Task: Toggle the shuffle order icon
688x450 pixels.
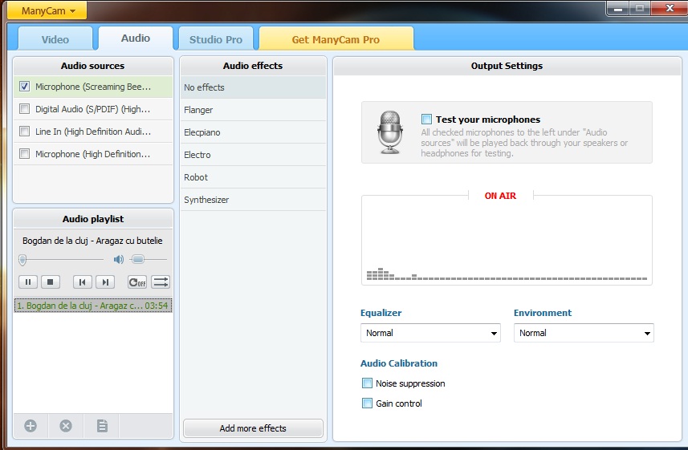Action: point(160,282)
